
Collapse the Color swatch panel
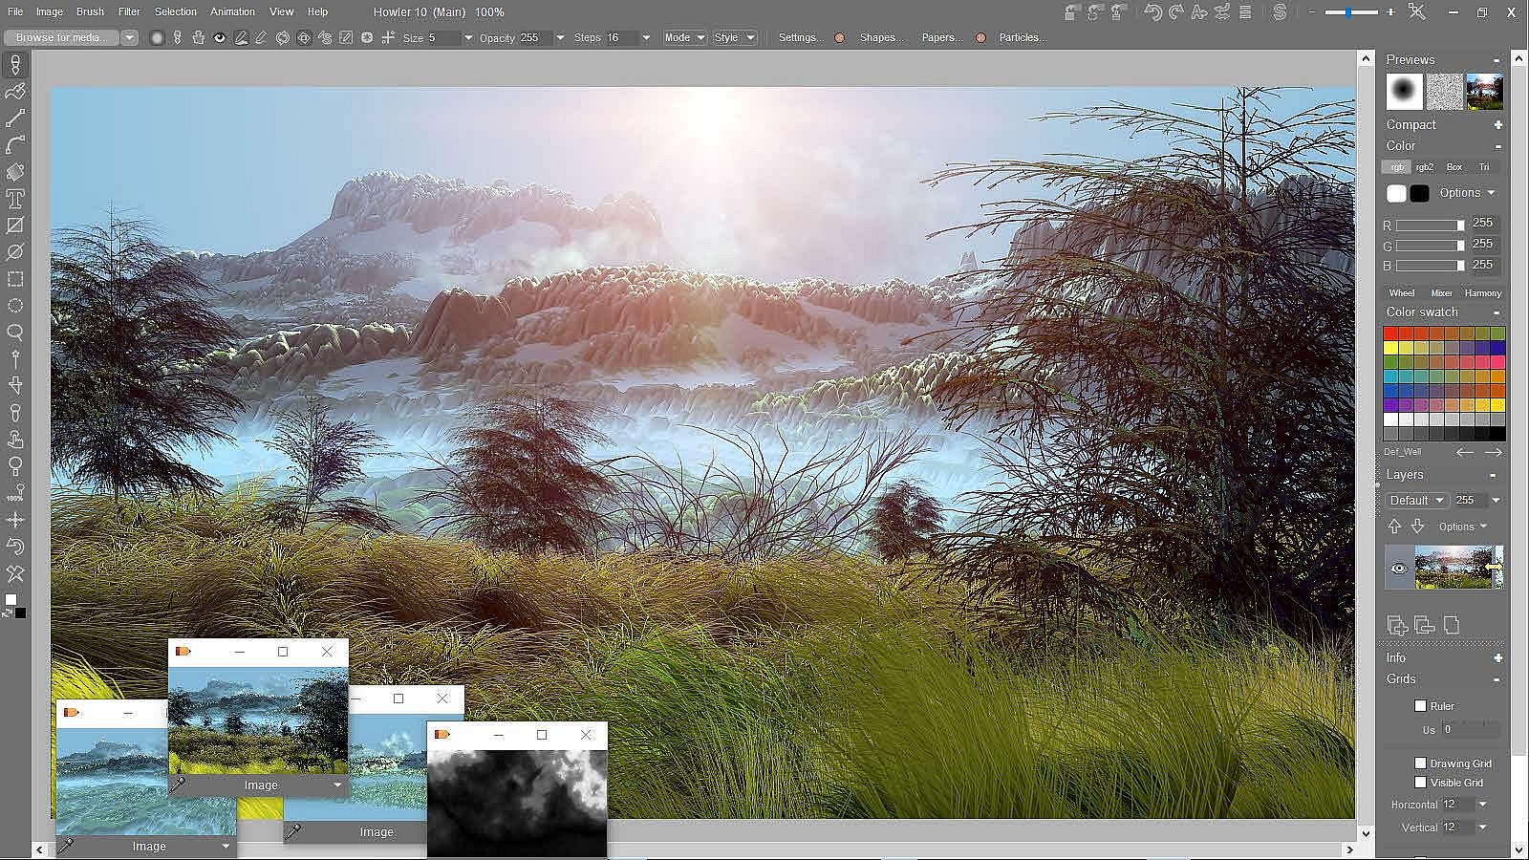click(x=1497, y=312)
